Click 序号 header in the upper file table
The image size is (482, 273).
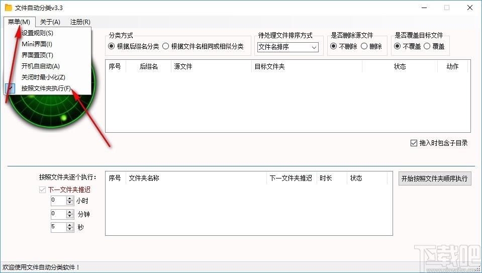pos(115,66)
